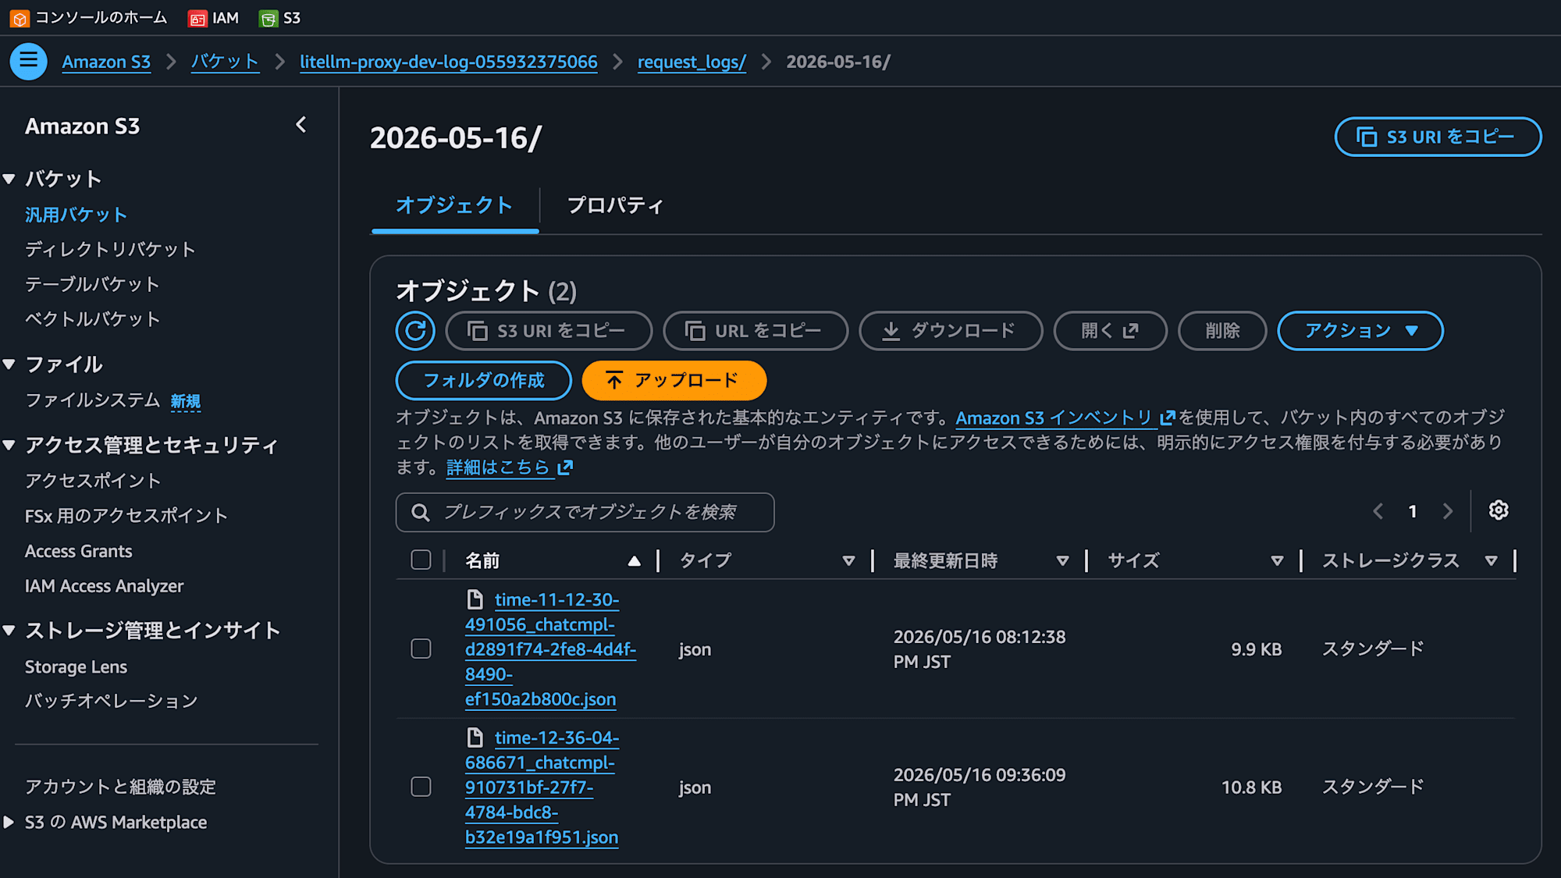Collapse アクセス管理とセキュリティ section
The height and width of the screenshot is (878, 1561).
tap(9, 445)
